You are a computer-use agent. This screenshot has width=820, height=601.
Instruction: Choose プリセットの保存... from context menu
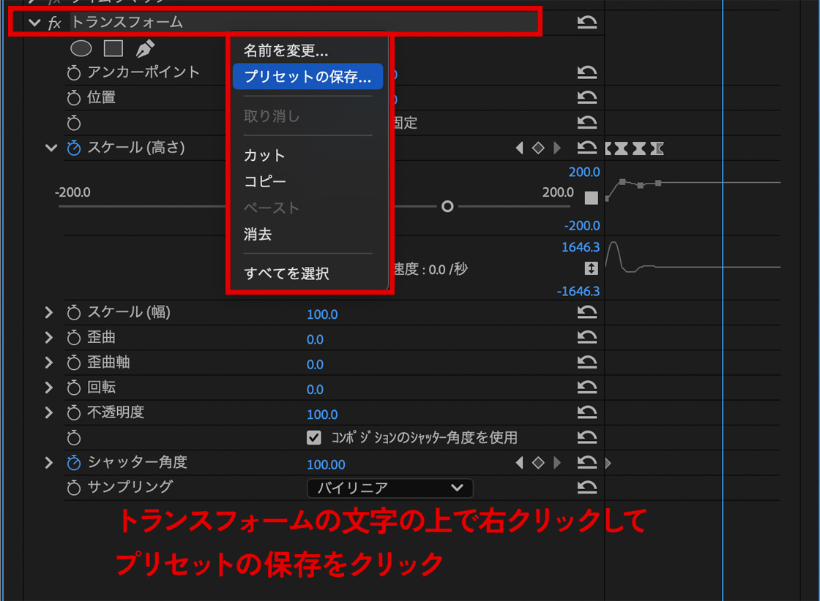(x=307, y=77)
